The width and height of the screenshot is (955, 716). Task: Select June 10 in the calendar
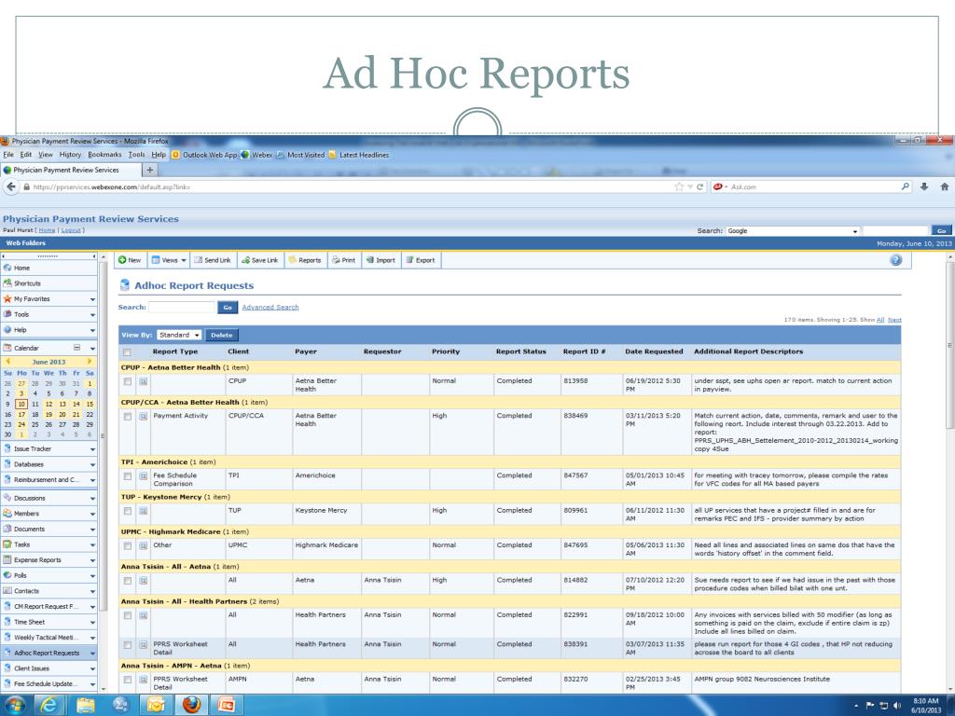pos(21,404)
